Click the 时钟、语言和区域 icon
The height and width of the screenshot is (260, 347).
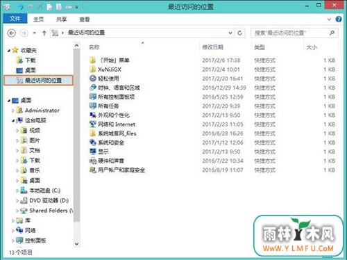(x=92, y=88)
